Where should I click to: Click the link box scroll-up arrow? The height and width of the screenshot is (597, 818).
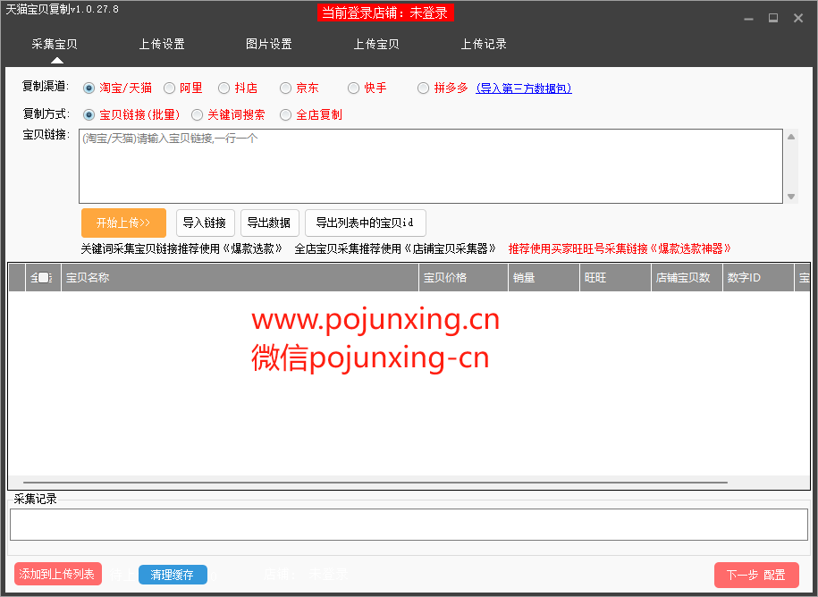pyautogui.click(x=791, y=137)
